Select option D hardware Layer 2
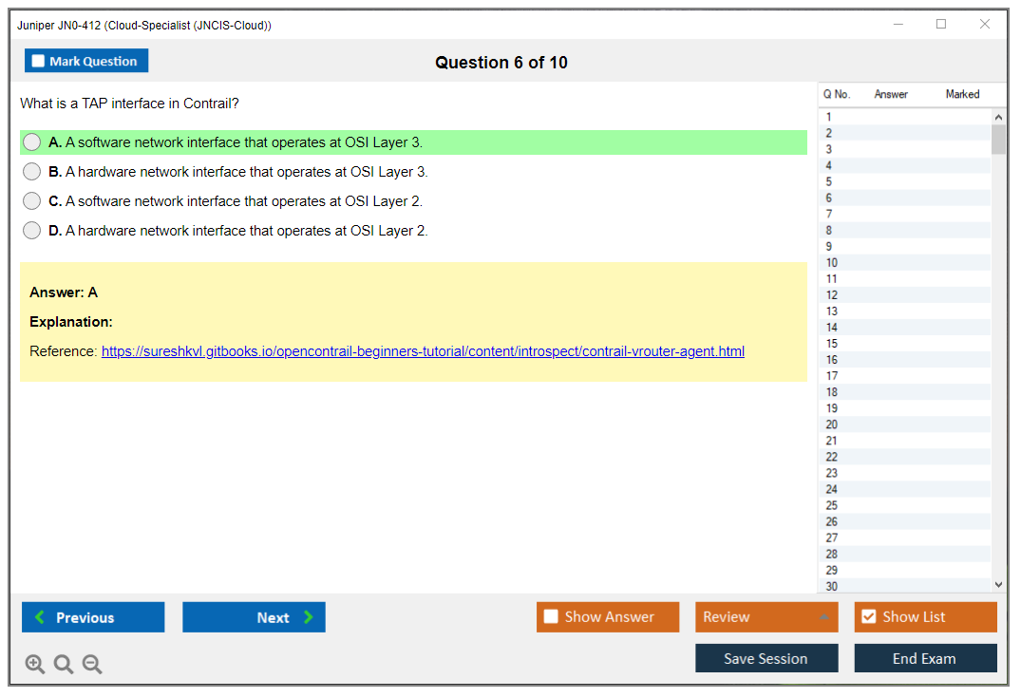 tap(32, 231)
